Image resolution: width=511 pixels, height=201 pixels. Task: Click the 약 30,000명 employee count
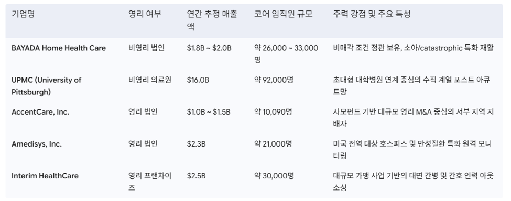coord(274,176)
